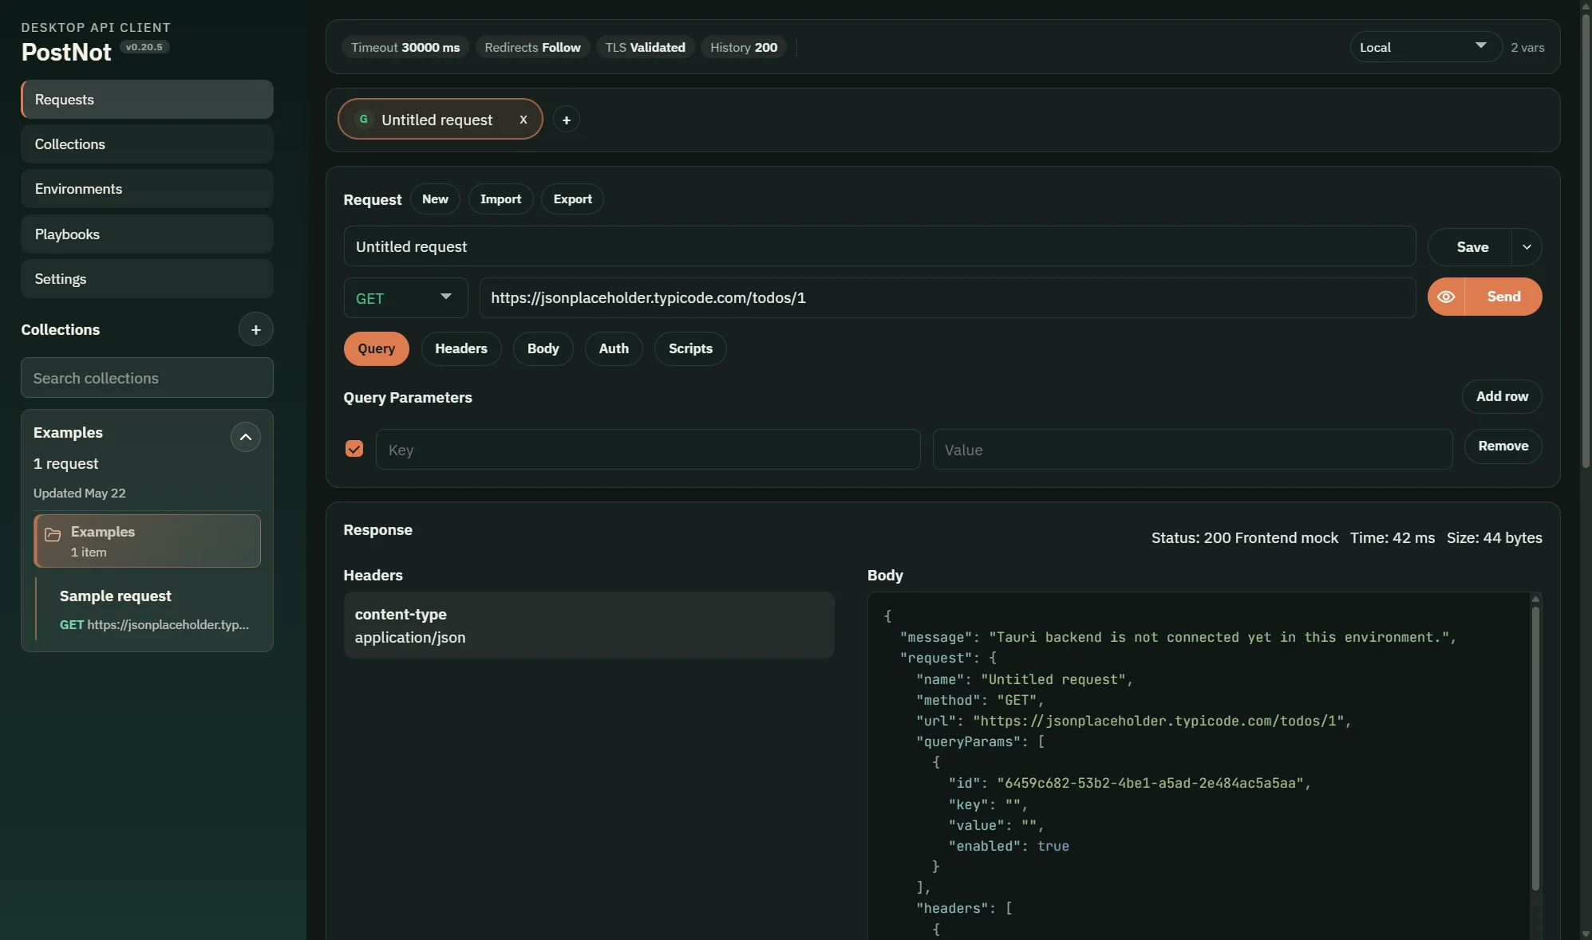This screenshot has height=940, width=1592.
Task: Click the TLS Validated chip
Action: click(645, 47)
